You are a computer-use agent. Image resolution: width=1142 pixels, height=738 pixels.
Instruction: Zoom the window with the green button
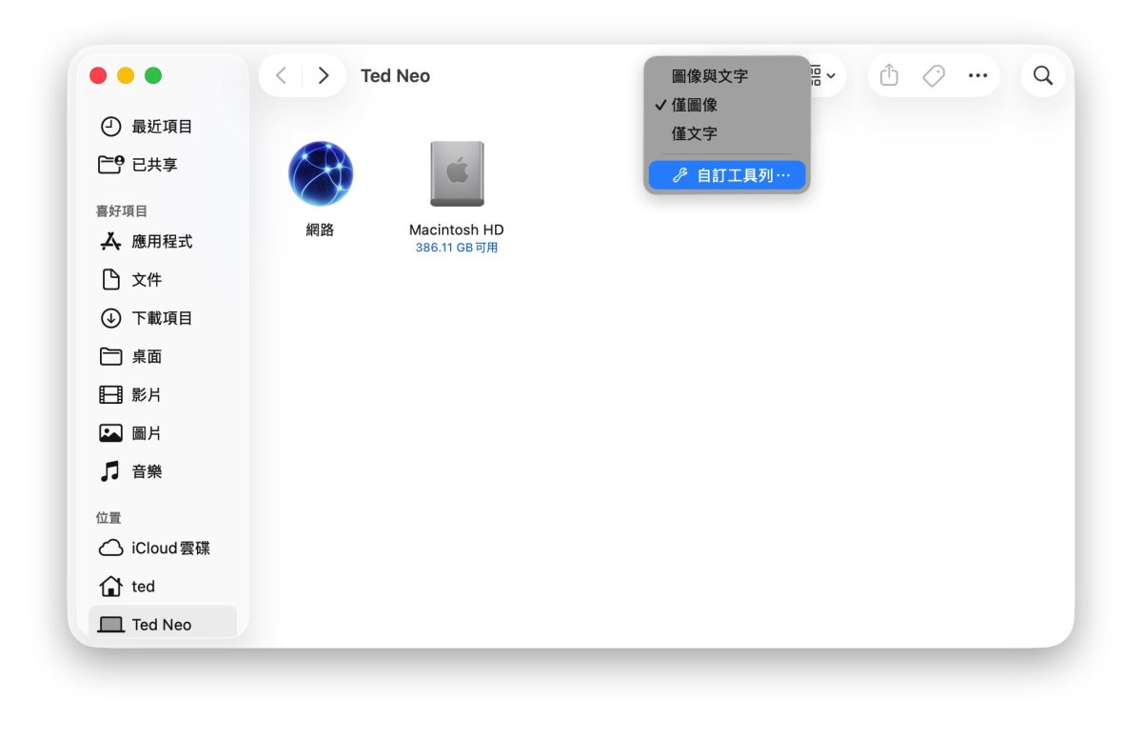pyautogui.click(x=153, y=75)
